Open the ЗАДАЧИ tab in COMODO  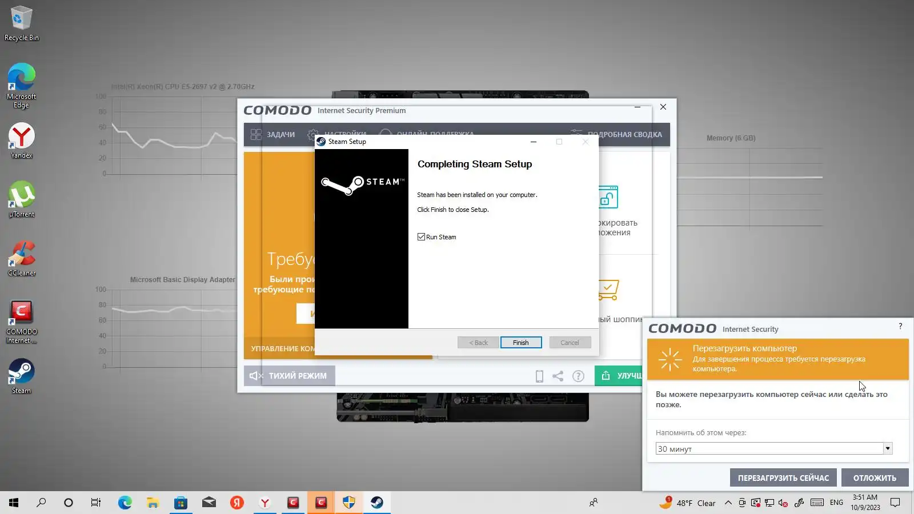click(x=273, y=135)
